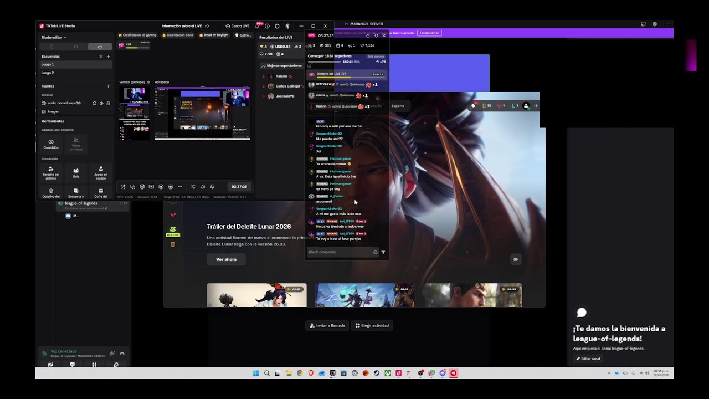Open the three-dots more options in toolbar
The width and height of the screenshot is (709, 399).
click(x=180, y=187)
